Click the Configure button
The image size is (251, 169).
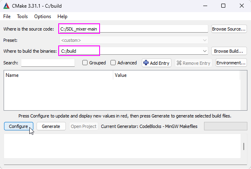click(x=18, y=126)
